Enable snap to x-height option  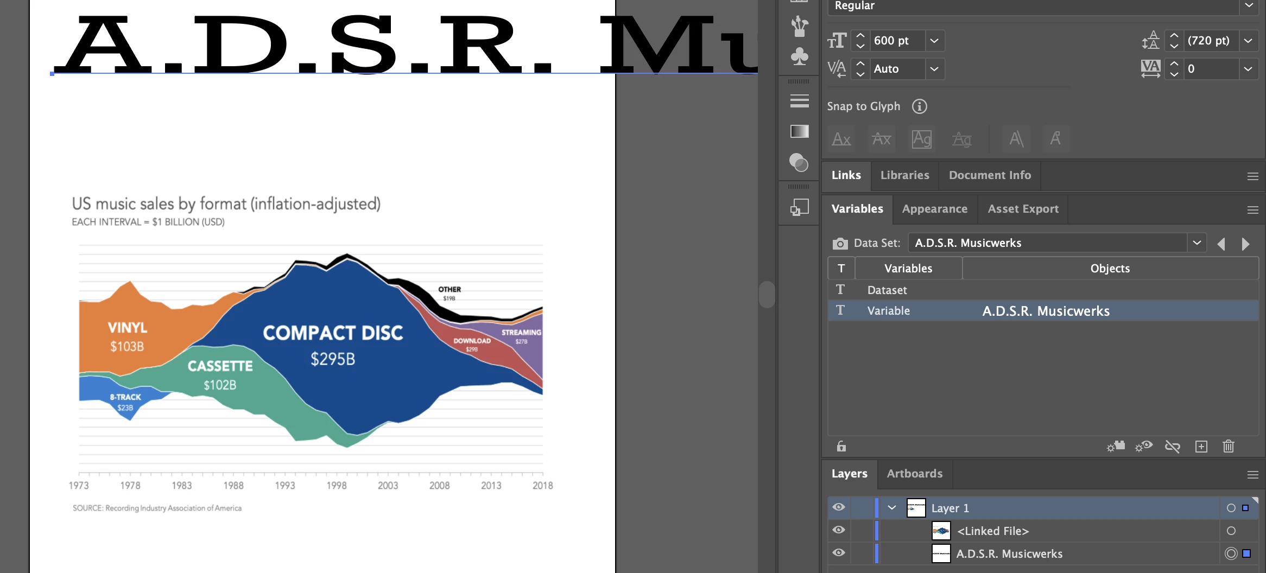click(881, 139)
